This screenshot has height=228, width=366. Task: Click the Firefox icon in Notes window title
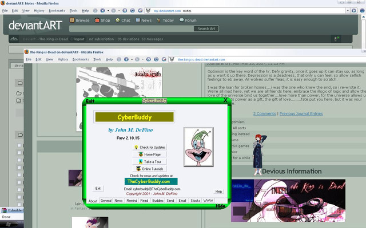point(2,3)
